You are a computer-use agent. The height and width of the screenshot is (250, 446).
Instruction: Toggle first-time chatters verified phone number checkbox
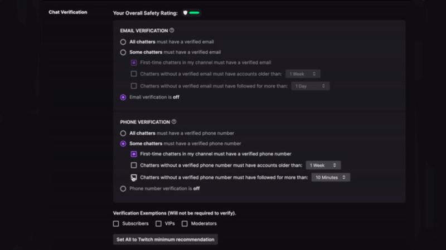click(134, 154)
